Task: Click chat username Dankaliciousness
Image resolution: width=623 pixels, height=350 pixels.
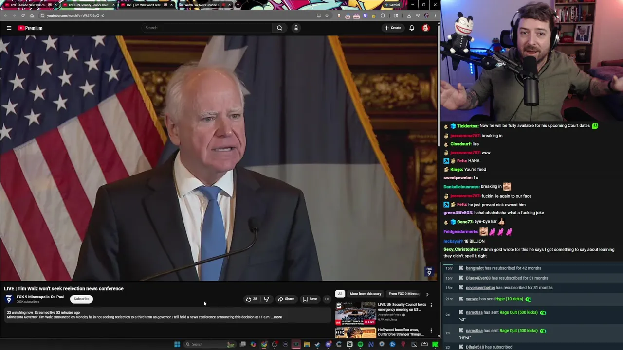Action: pos(461,187)
